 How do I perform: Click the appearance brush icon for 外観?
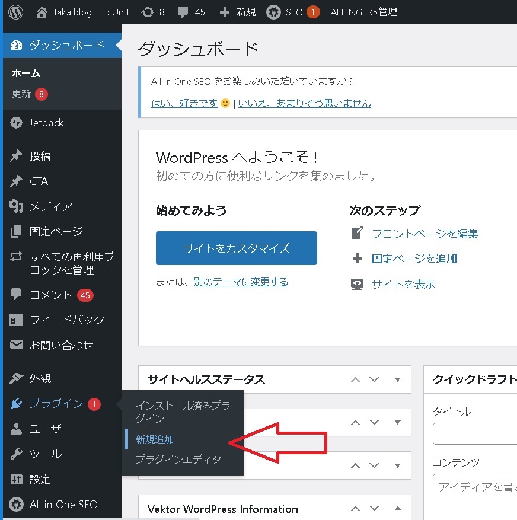tap(16, 378)
